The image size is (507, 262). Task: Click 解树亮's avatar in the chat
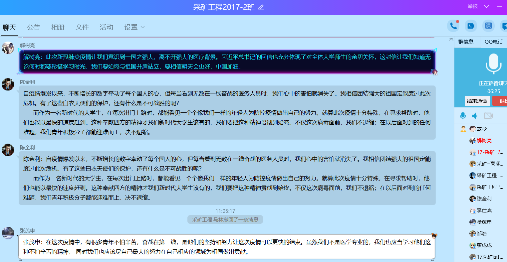pyautogui.click(x=8, y=48)
